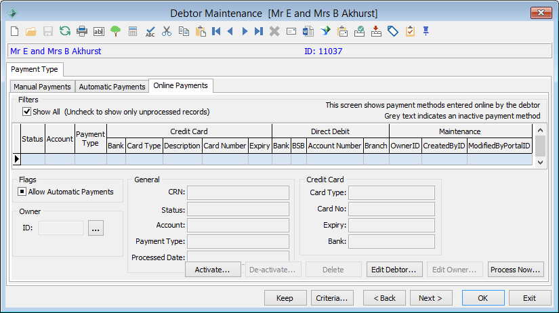This screenshot has width=559, height=313.
Task: Click the General Payment Type field
Action: pos(238,241)
